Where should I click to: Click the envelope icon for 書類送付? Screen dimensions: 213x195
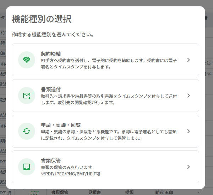pos(27,96)
